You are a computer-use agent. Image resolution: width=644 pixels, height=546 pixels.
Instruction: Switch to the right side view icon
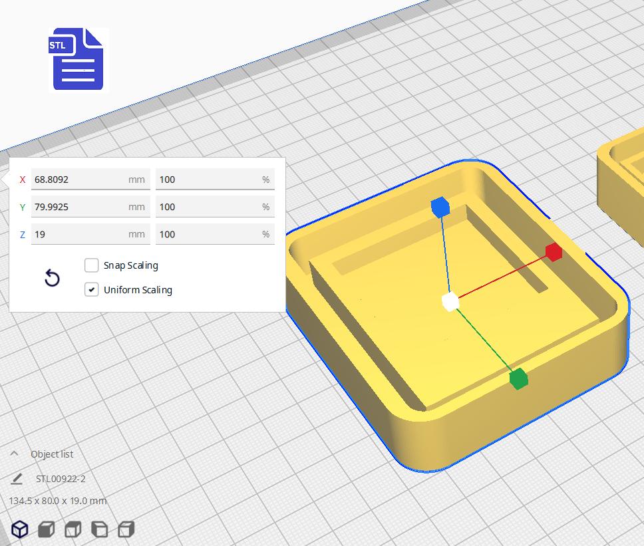tap(125, 529)
